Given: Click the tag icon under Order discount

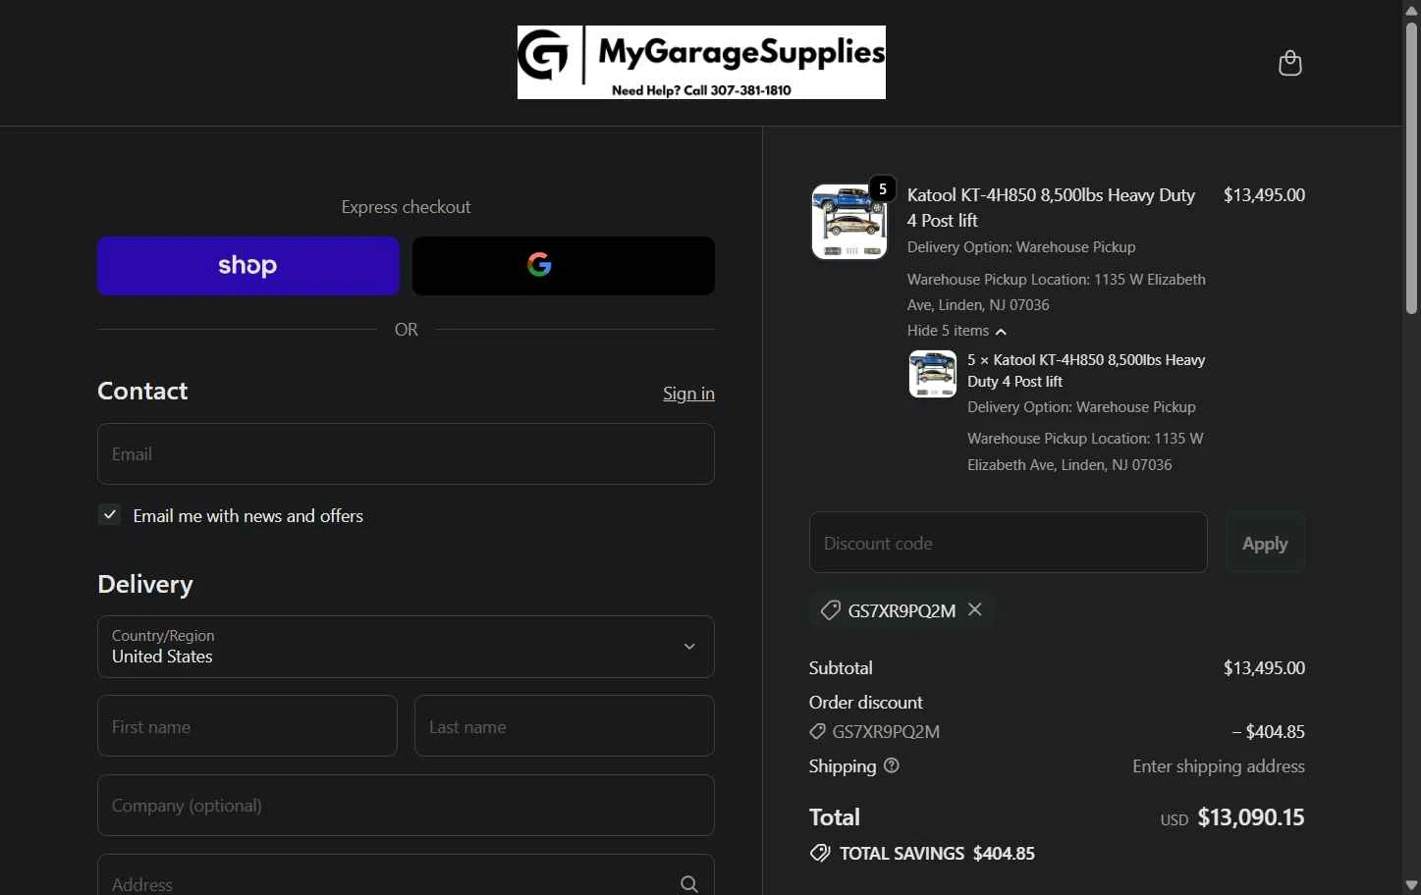Looking at the screenshot, I should click(x=817, y=731).
